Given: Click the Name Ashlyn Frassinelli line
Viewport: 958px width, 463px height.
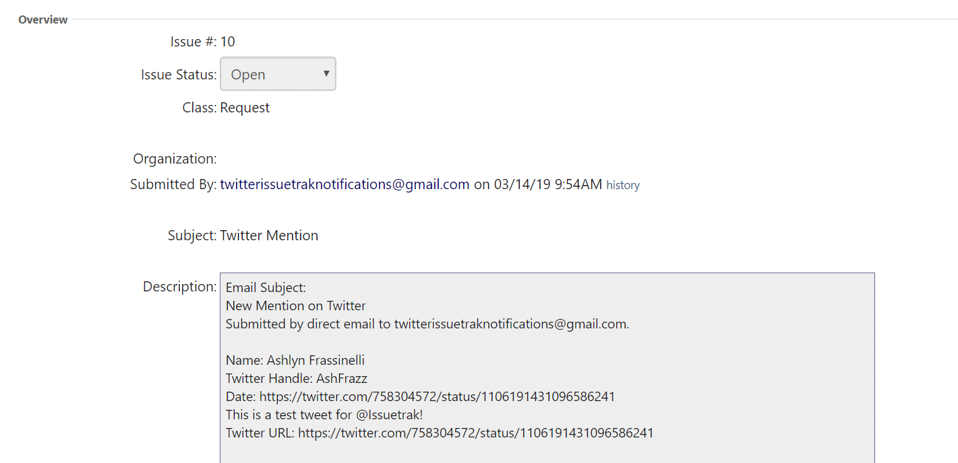Looking at the screenshot, I should (x=295, y=360).
